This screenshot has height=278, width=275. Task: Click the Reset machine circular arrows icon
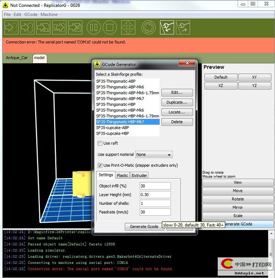coord(148,27)
